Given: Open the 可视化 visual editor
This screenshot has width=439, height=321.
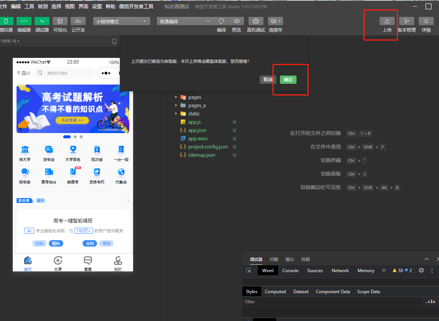Looking at the screenshot, I should [60, 21].
